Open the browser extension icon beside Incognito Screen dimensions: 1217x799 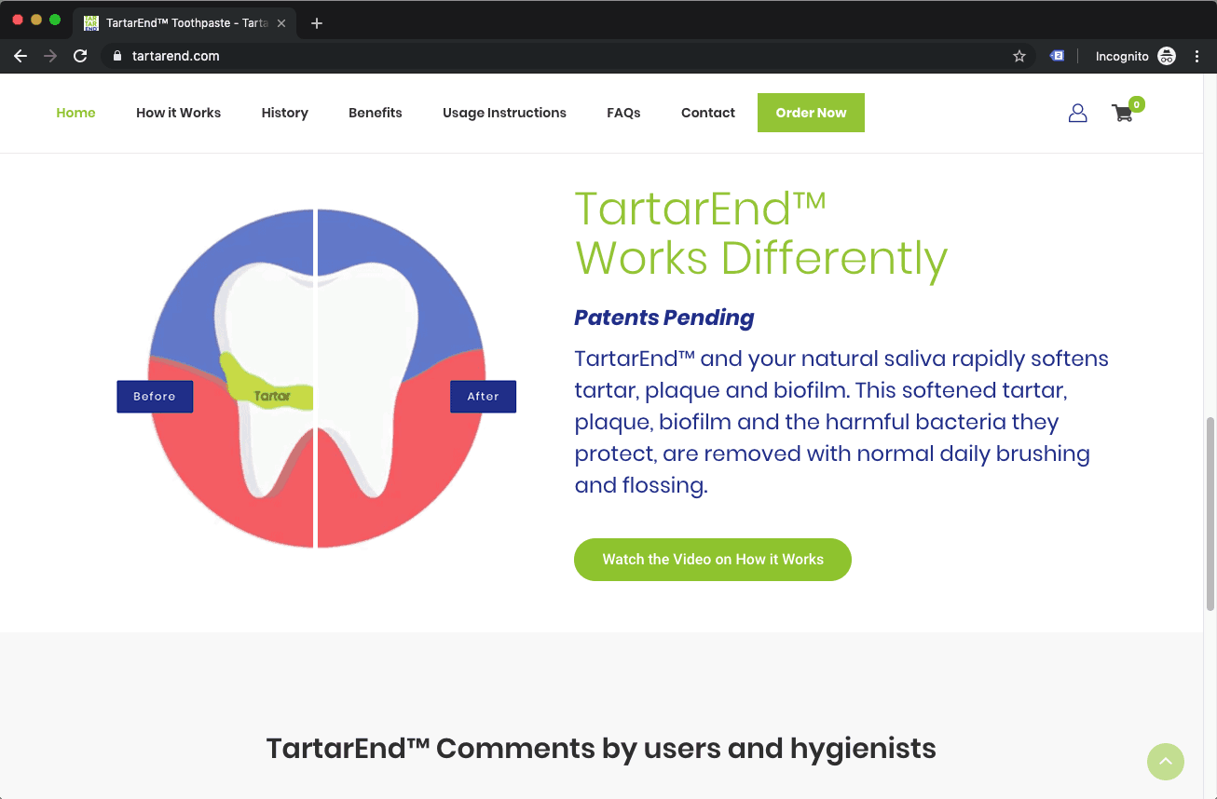pos(1057,56)
